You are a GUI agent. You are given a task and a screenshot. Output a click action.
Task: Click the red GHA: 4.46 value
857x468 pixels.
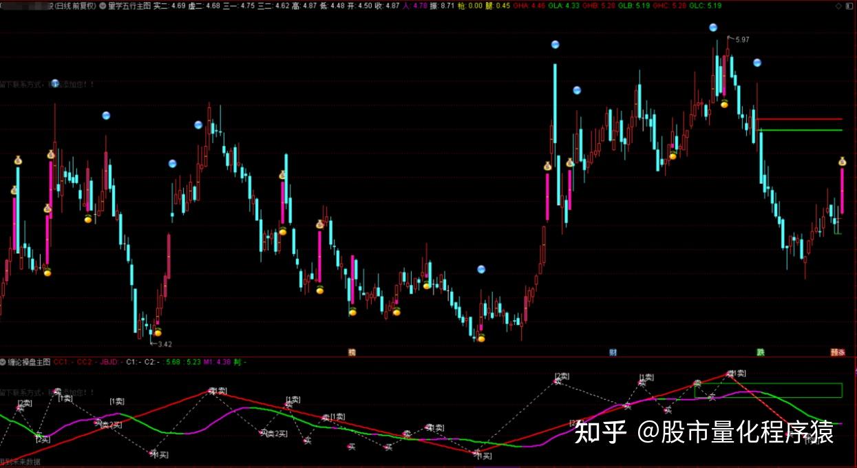pyautogui.click(x=529, y=6)
